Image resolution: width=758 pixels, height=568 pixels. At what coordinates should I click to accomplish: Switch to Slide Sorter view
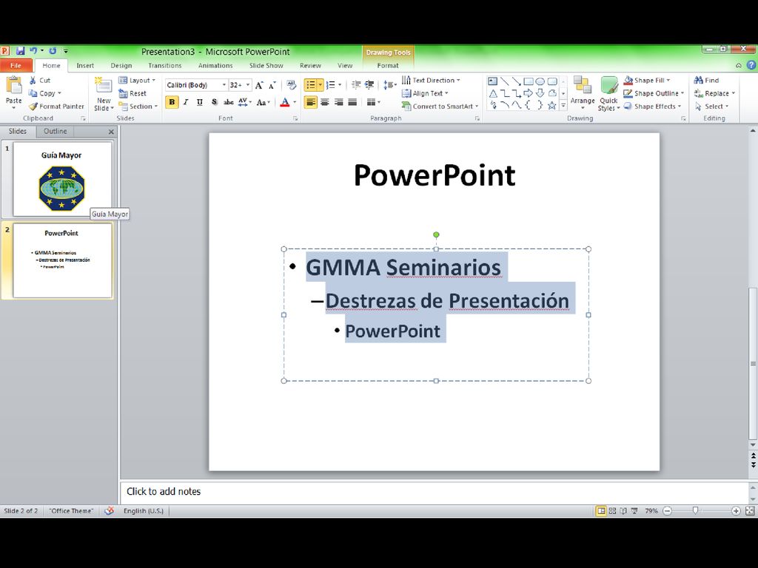(x=612, y=510)
